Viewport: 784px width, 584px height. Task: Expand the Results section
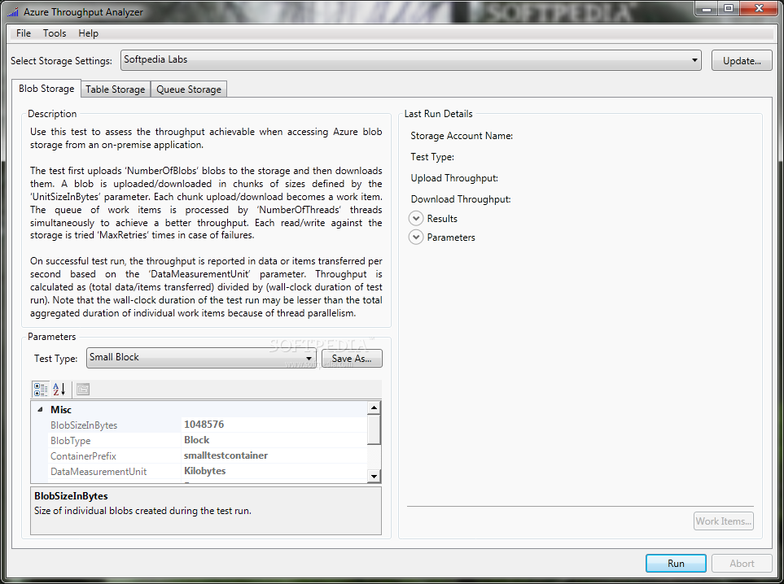(416, 218)
